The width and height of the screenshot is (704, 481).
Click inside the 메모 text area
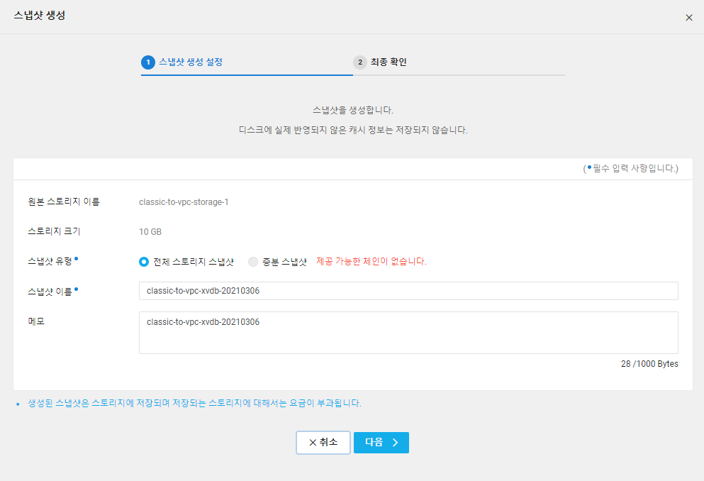[x=408, y=332]
